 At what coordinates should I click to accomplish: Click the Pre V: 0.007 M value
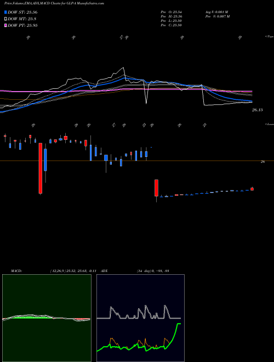(217, 16)
